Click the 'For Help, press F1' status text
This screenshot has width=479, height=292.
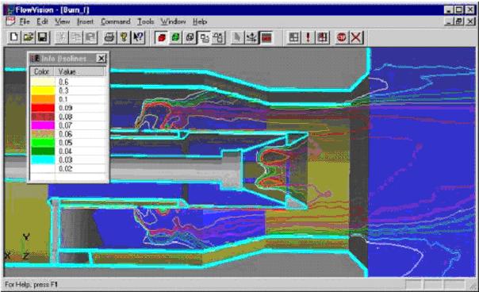click(31, 284)
